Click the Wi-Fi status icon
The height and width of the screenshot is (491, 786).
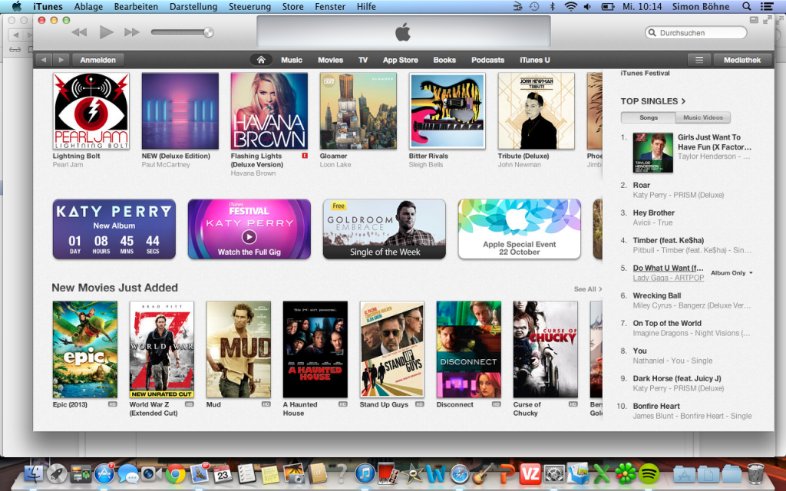[570, 6]
